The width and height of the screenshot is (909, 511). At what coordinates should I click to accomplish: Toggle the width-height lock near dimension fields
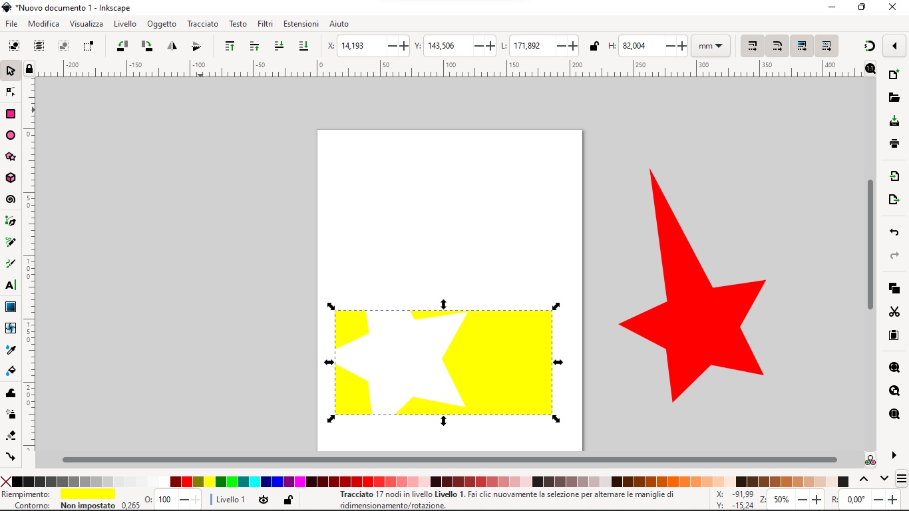tap(594, 46)
